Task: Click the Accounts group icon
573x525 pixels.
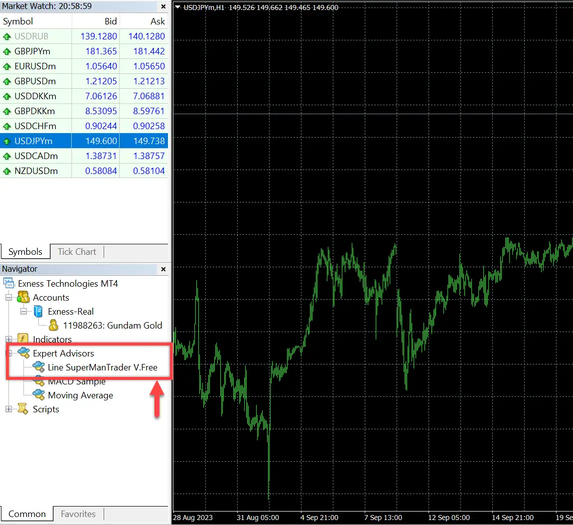Action: pos(23,298)
